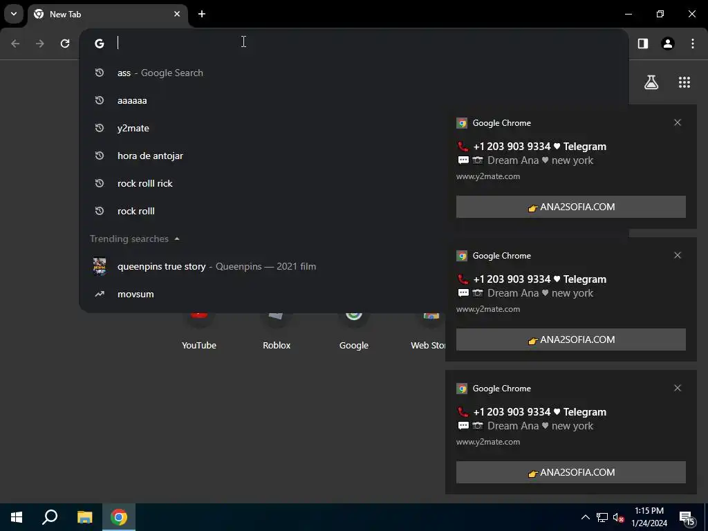Click www.y2mate.com in bottom notification
Image resolution: width=708 pixels, height=531 pixels.
pyautogui.click(x=488, y=442)
